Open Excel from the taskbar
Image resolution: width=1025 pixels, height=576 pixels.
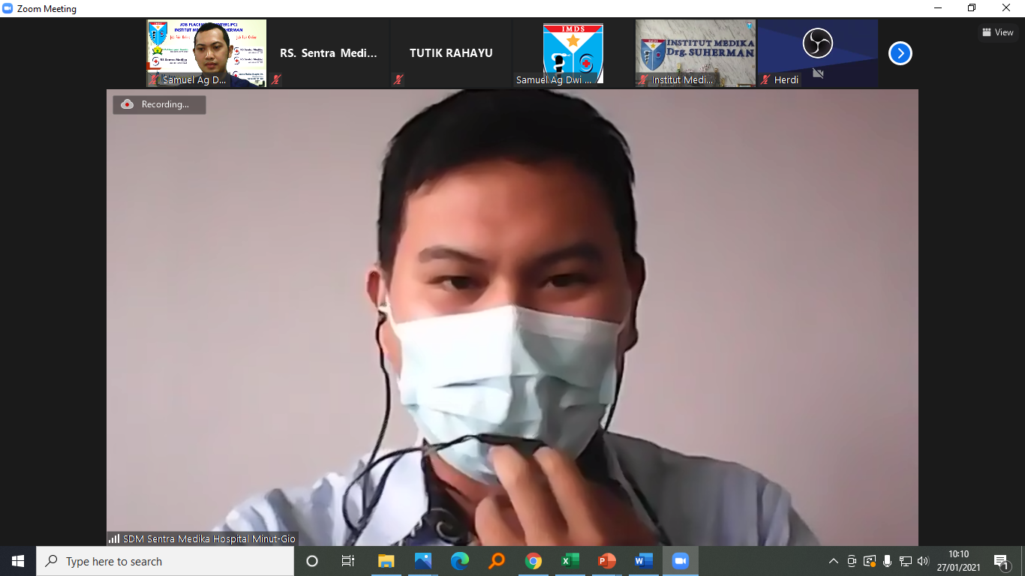[570, 561]
